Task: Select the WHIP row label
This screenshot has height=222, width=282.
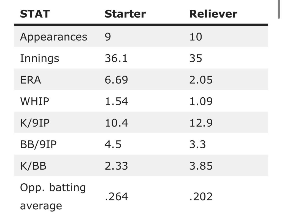Action: 34,101
